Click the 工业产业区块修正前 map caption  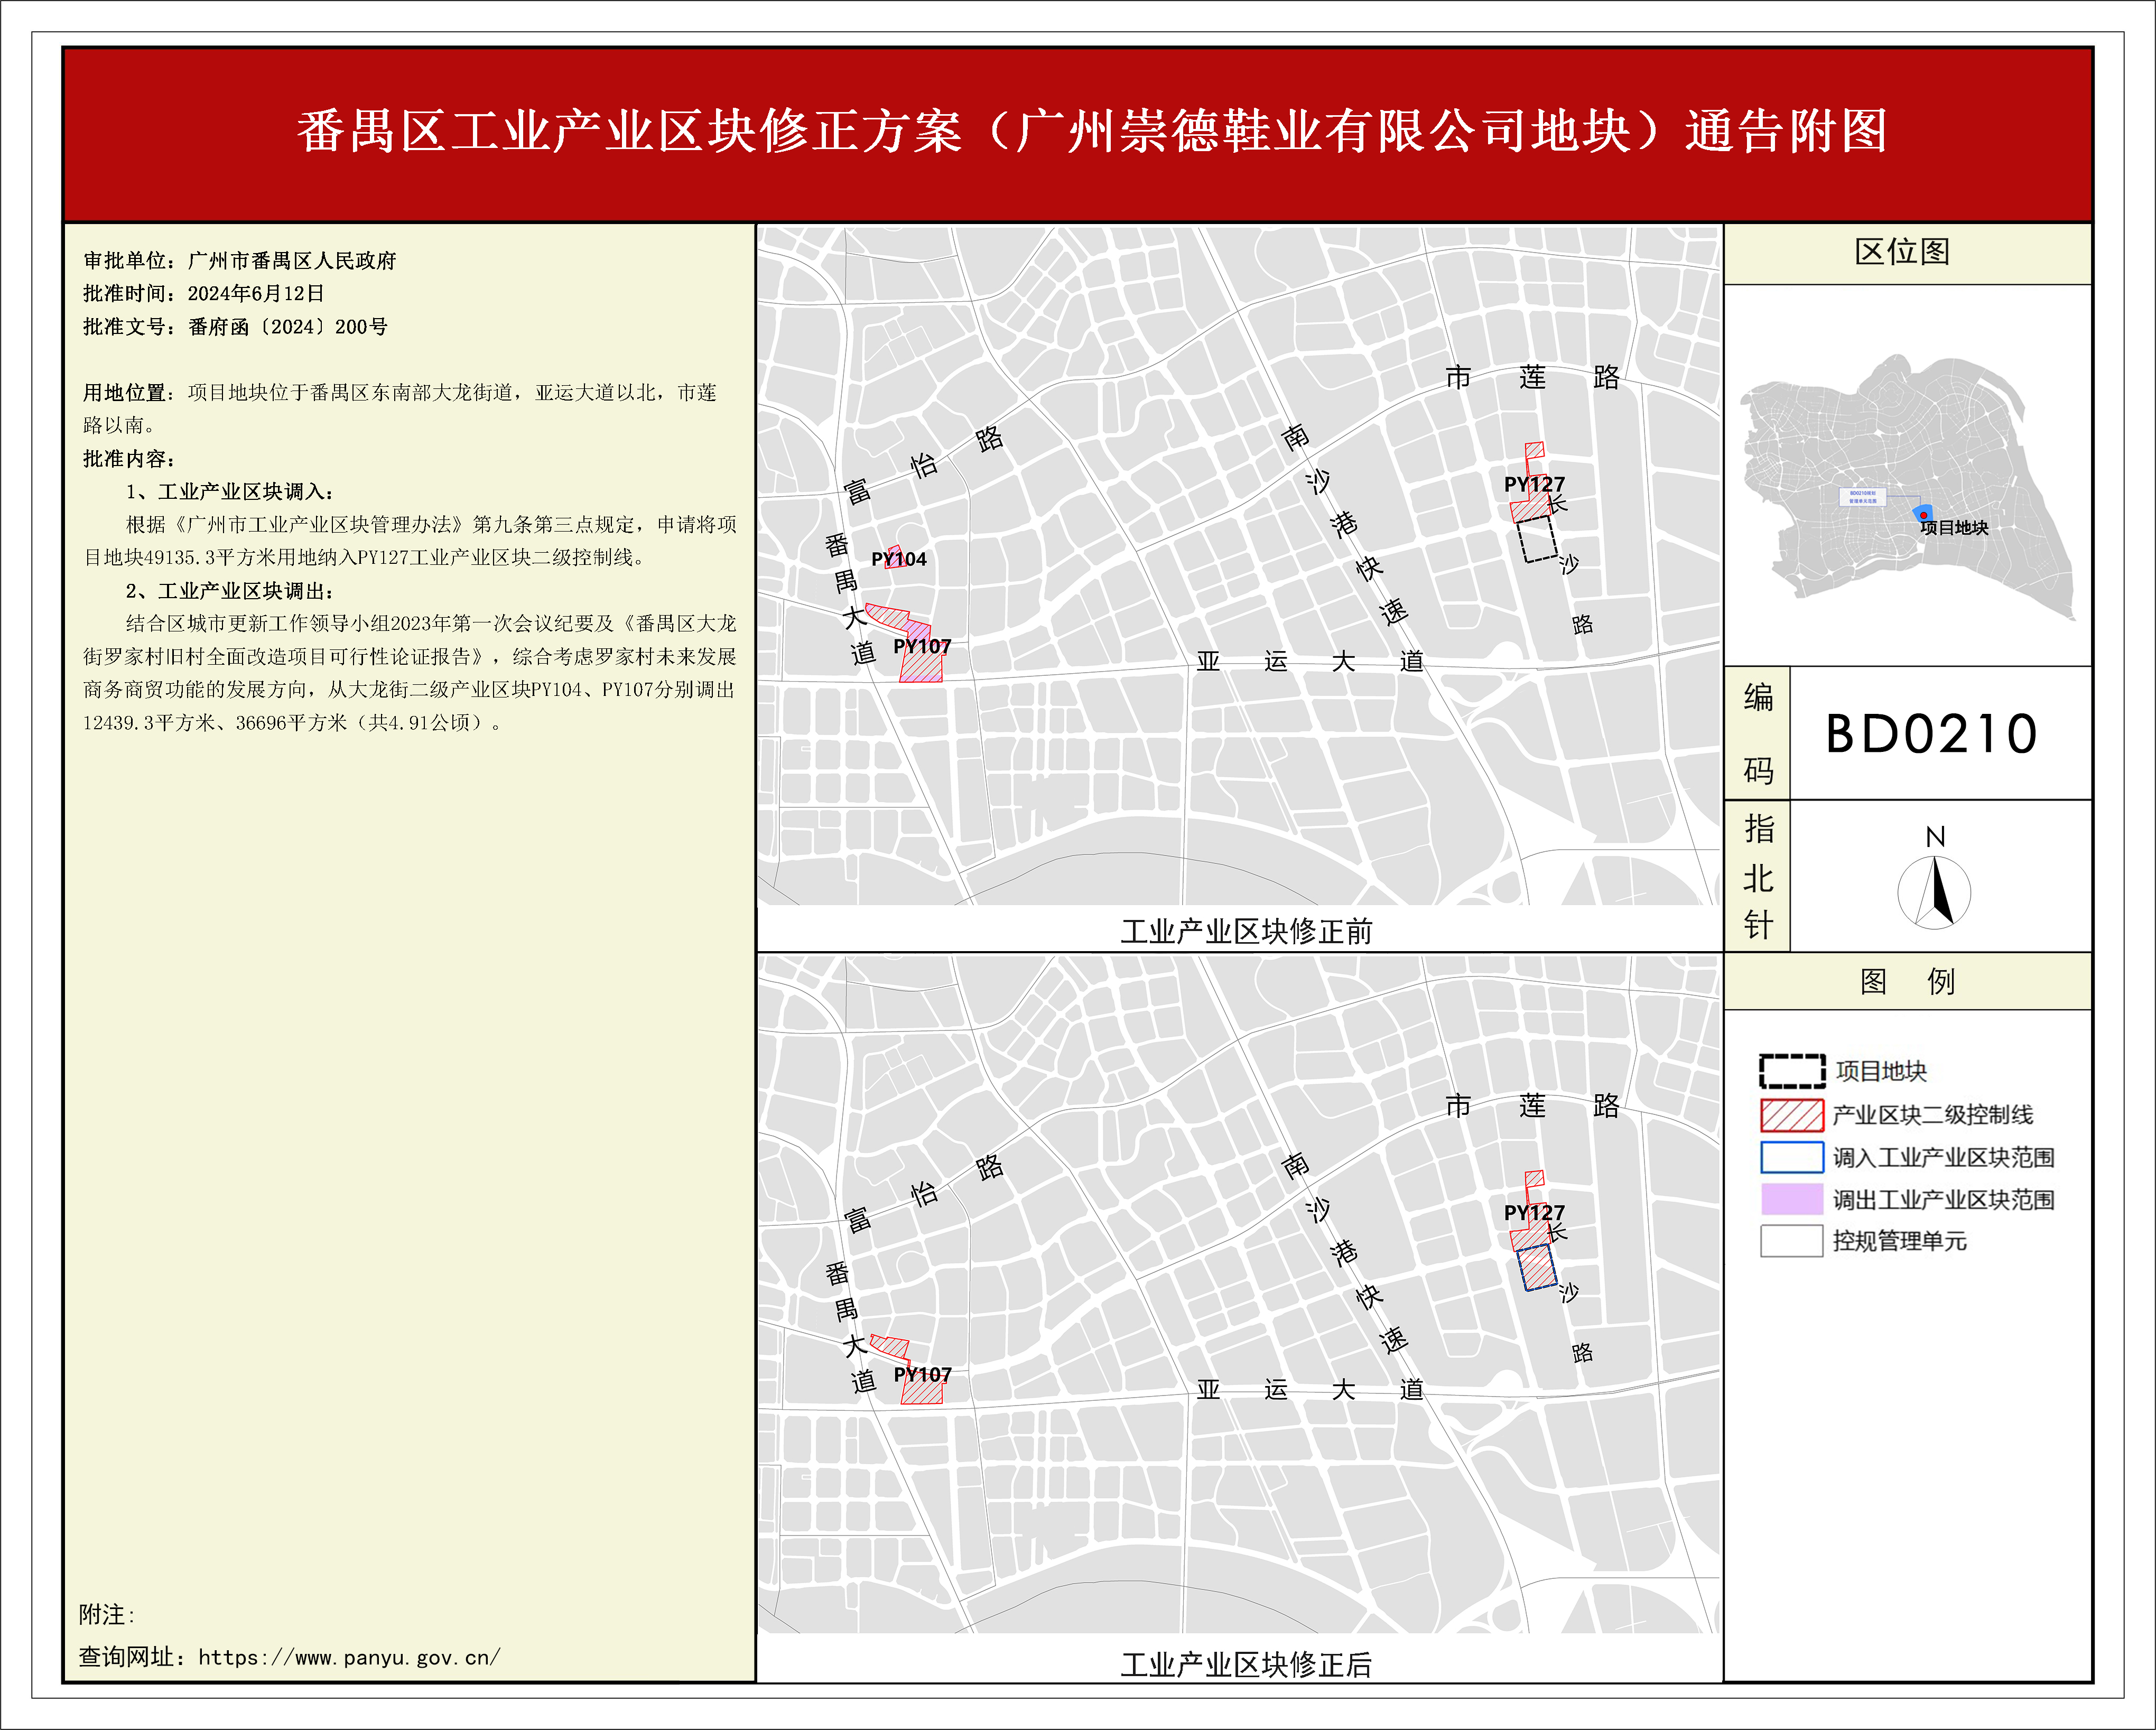[1246, 931]
